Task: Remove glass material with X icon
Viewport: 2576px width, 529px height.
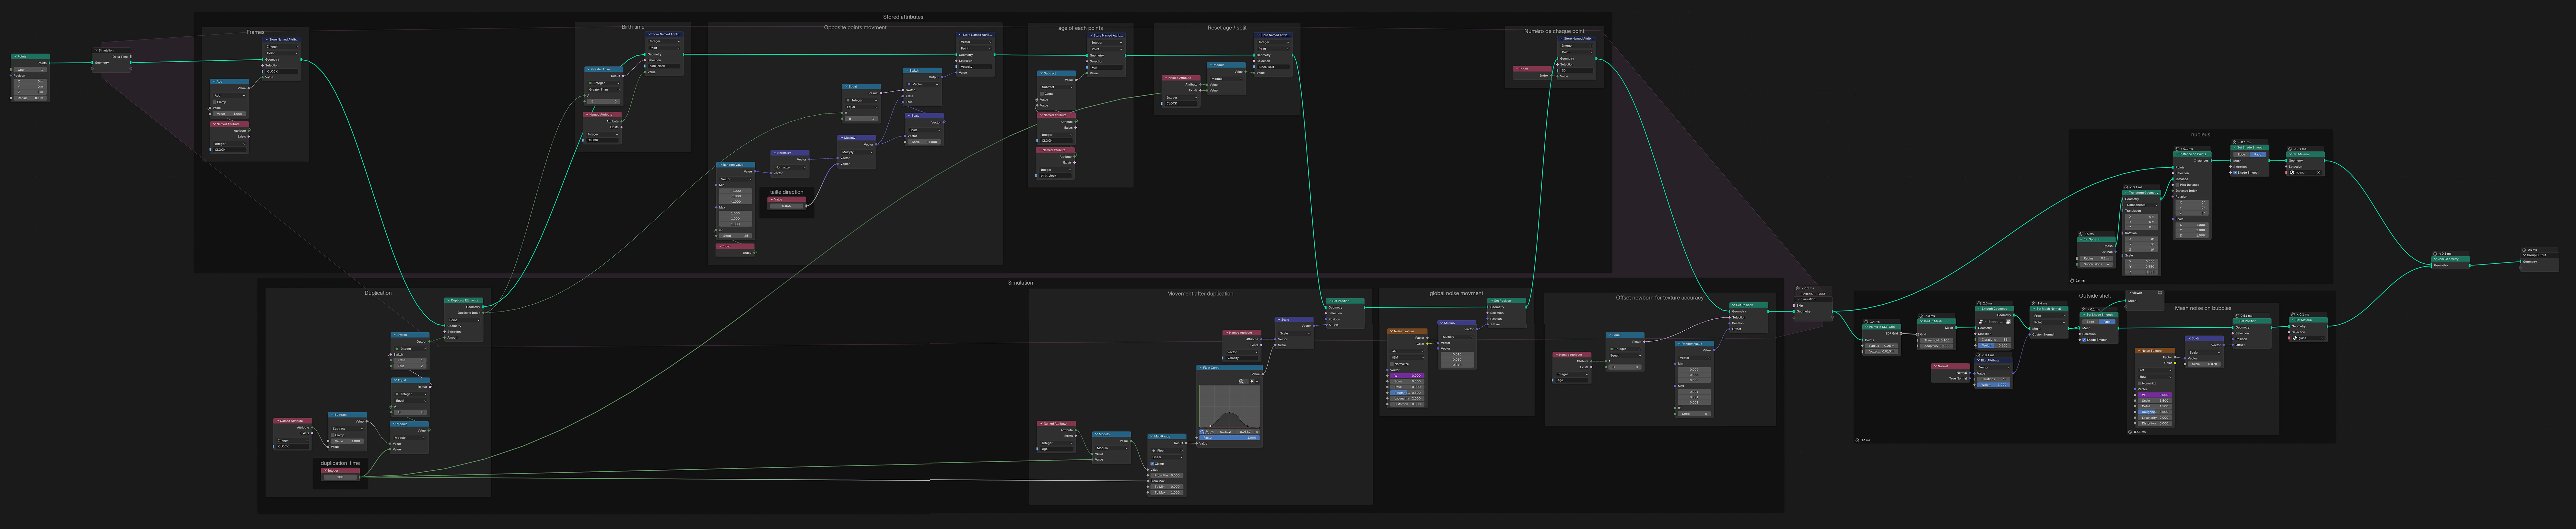Action: click(x=2322, y=338)
